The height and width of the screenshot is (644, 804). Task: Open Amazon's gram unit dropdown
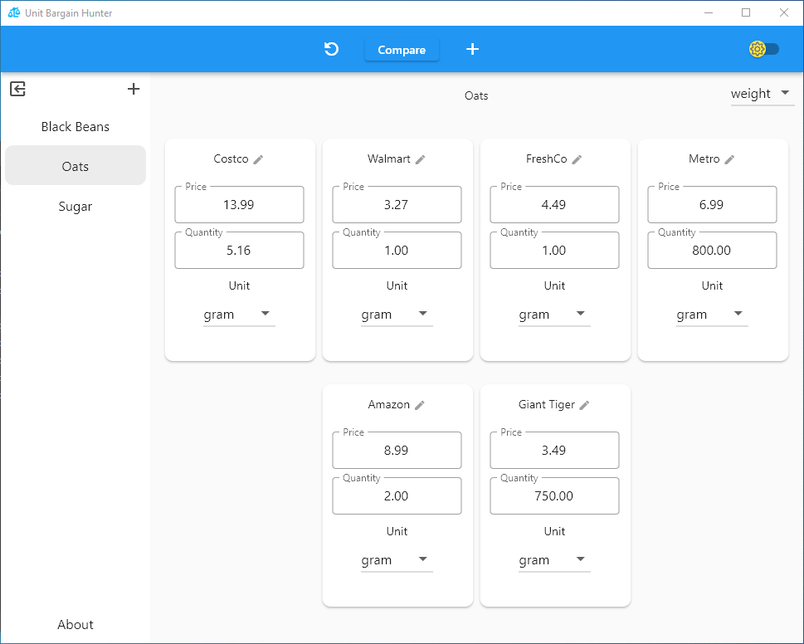[397, 560]
